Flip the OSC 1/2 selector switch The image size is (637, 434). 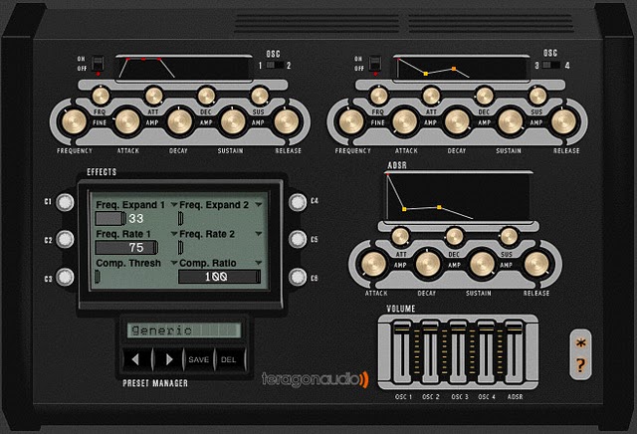(274, 66)
